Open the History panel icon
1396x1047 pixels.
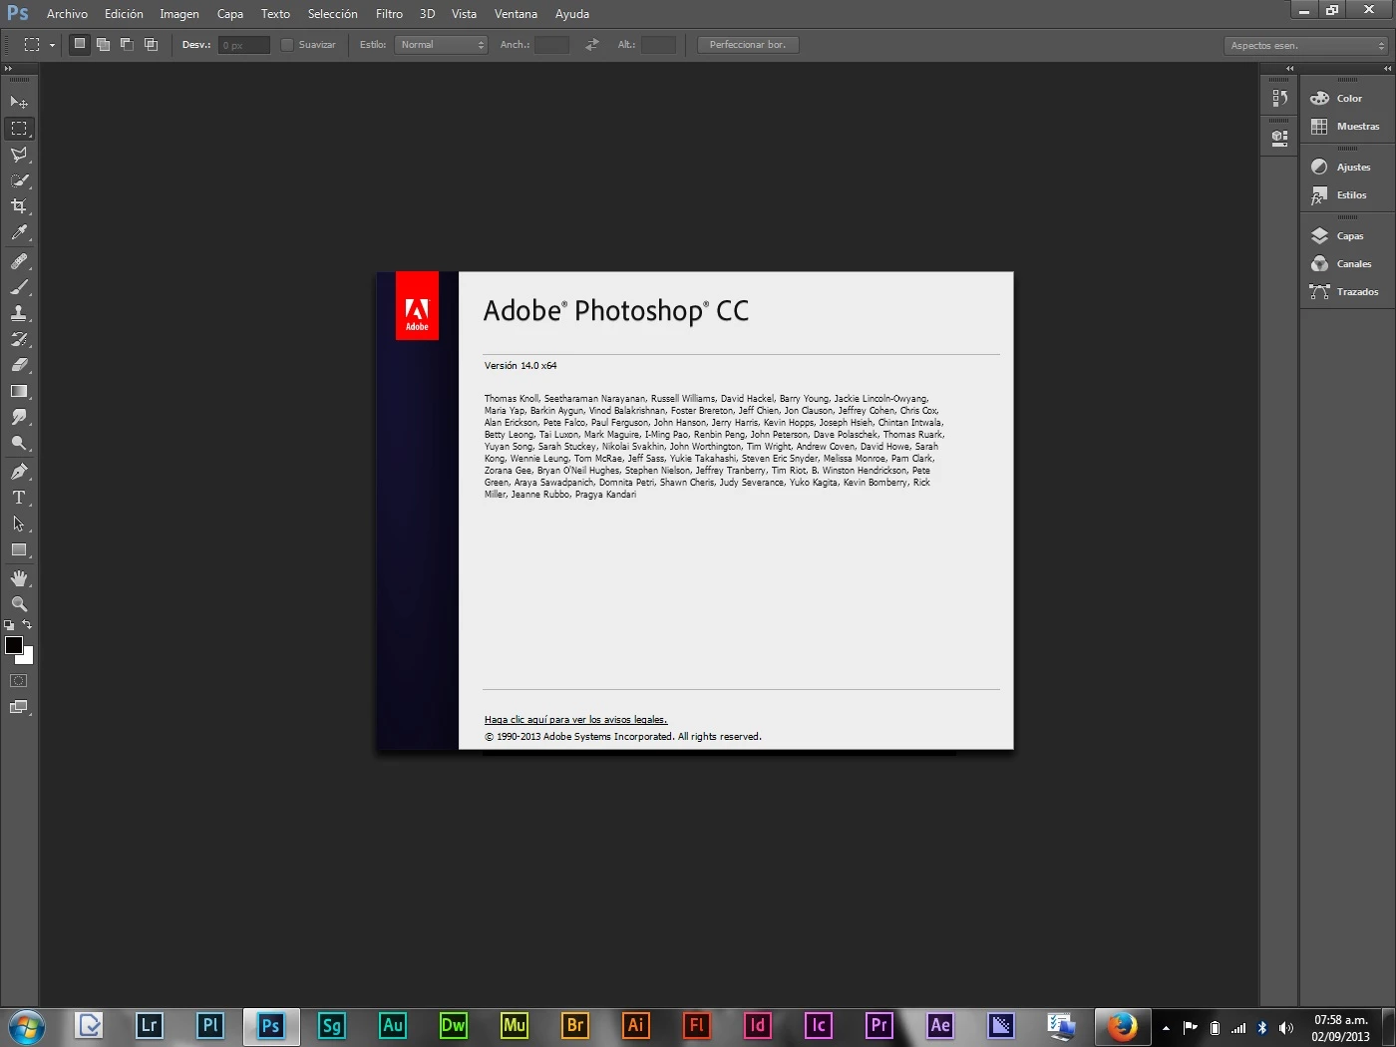pyautogui.click(x=1280, y=99)
